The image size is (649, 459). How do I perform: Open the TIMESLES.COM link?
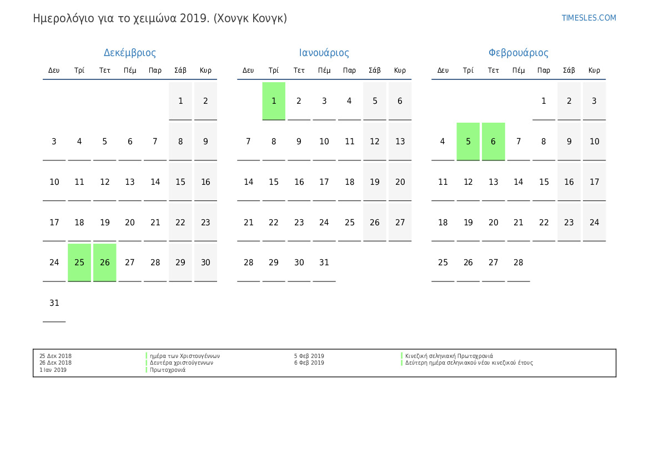588,18
